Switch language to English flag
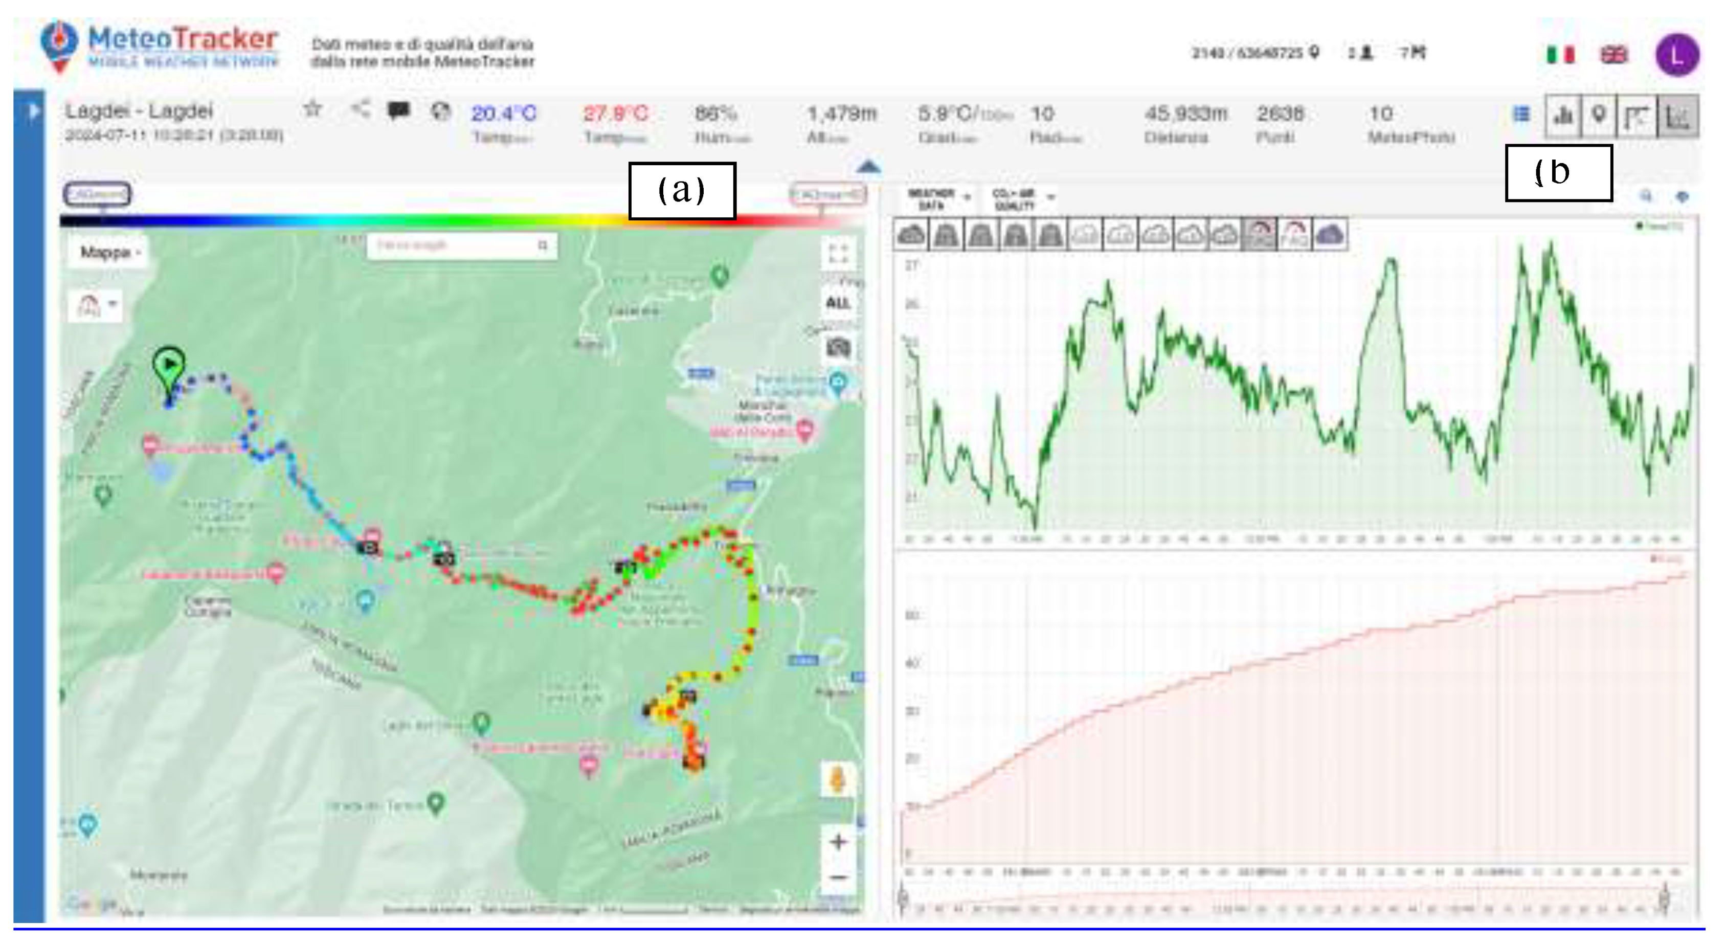Image resolution: width=1726 pixels, height=943 pixels. [x=1613, y=54]
